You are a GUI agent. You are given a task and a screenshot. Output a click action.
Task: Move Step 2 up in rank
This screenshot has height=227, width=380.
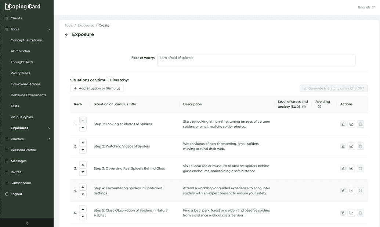(x=83, y=143)
